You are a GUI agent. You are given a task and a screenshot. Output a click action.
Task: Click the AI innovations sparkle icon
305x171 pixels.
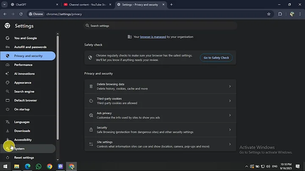coord(8,74)
